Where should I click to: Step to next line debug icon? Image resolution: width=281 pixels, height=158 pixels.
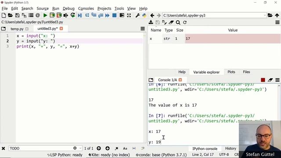[x=87, y=15]
